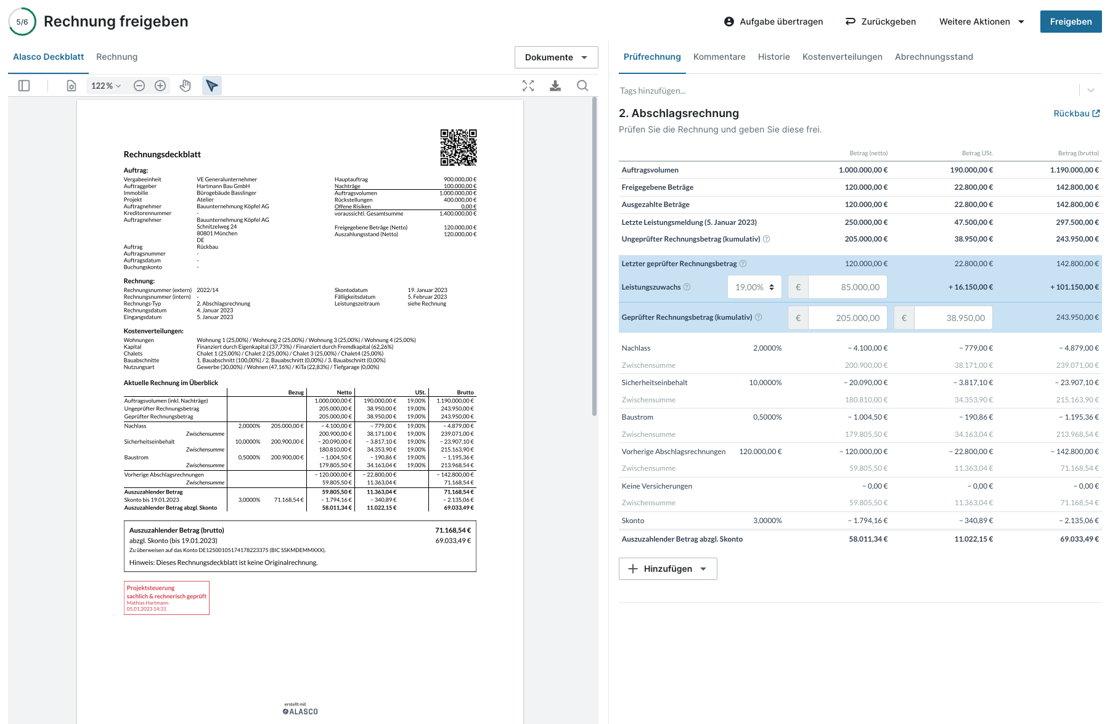This screenshot has width=1110, height=724.
Task: Expand the Dokumente dropdown
Action: [x=556, y=57]
